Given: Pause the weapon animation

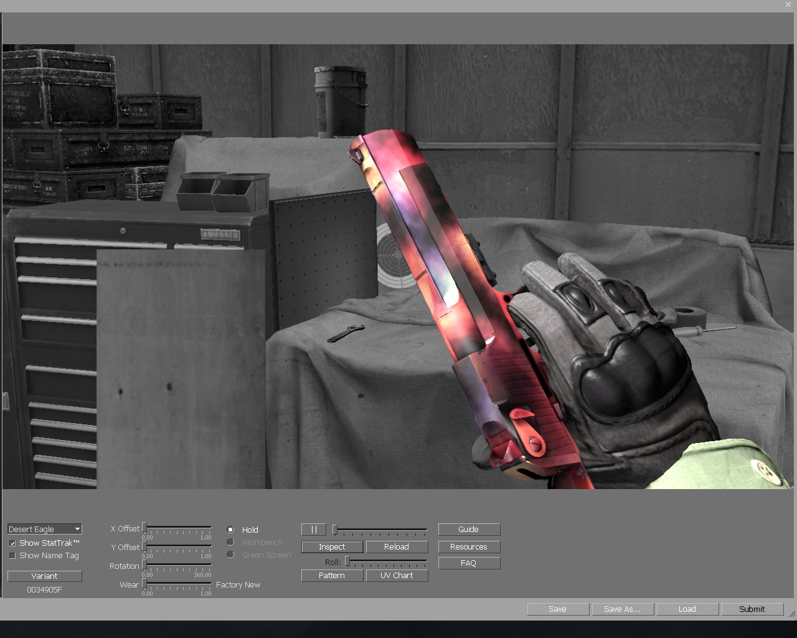Looking at the screenshot, I should point(314,530).
